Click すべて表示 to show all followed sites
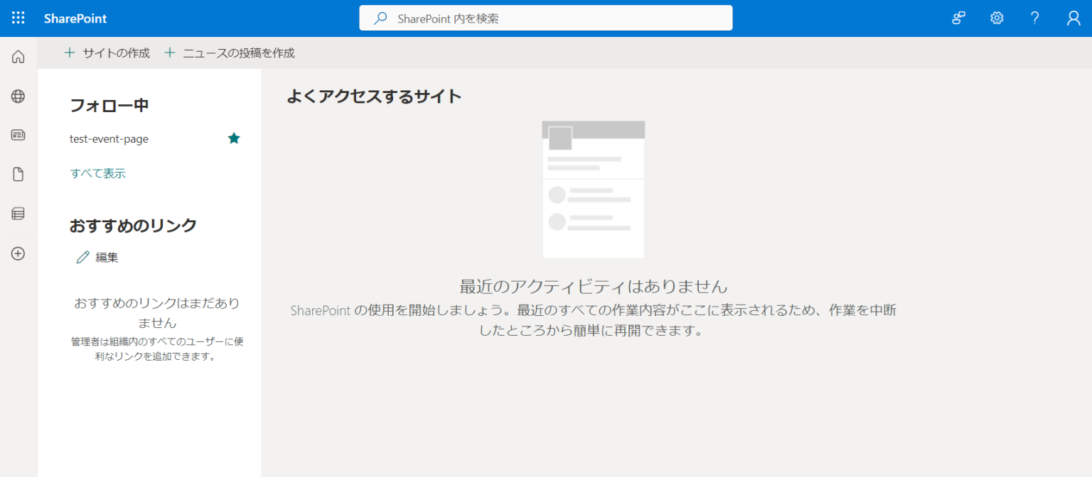Screen dimensions: 1092x477 [x=97, y=172]
